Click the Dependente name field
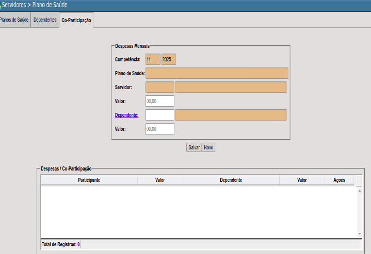The width and height of the screenshot is (371, 254). 231,115
